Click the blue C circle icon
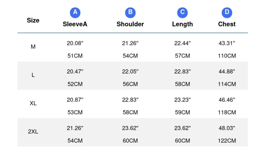The height and width of the screenshot is (154, 261). click(182, 13)
